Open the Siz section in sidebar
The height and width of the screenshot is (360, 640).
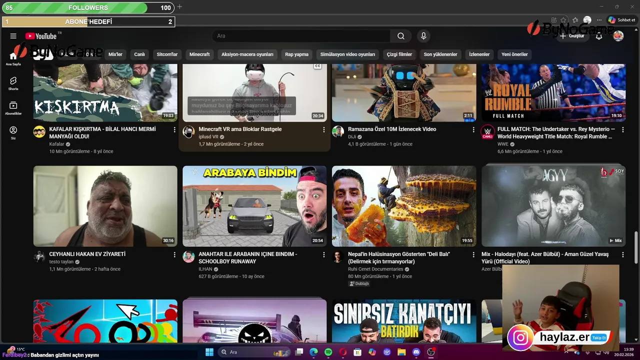pos(13,132)
